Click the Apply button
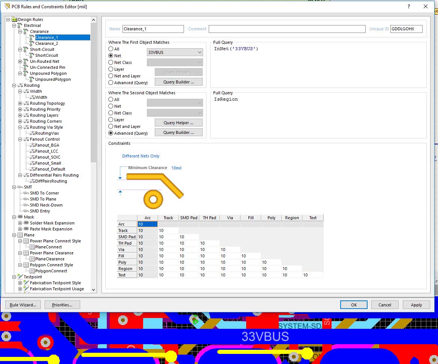Image resolution: width=438 pixels, height=364 pixels. pyautogui.click(x=416, y=305)
